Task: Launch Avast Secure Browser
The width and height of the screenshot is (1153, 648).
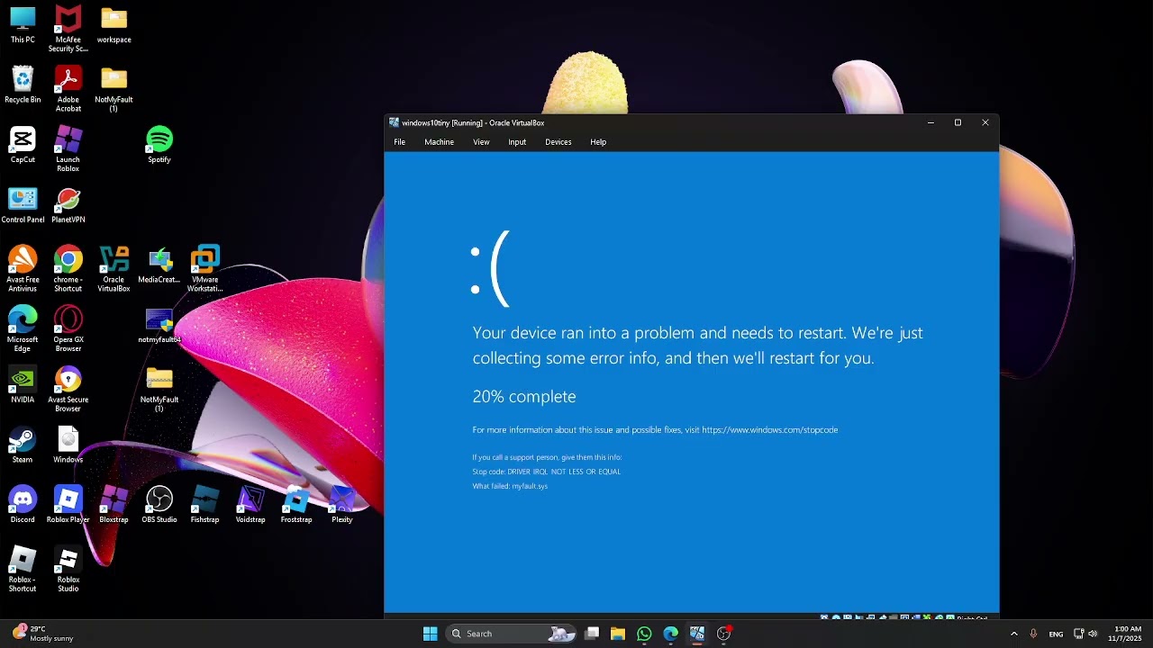Action: (x=68, y=389)
